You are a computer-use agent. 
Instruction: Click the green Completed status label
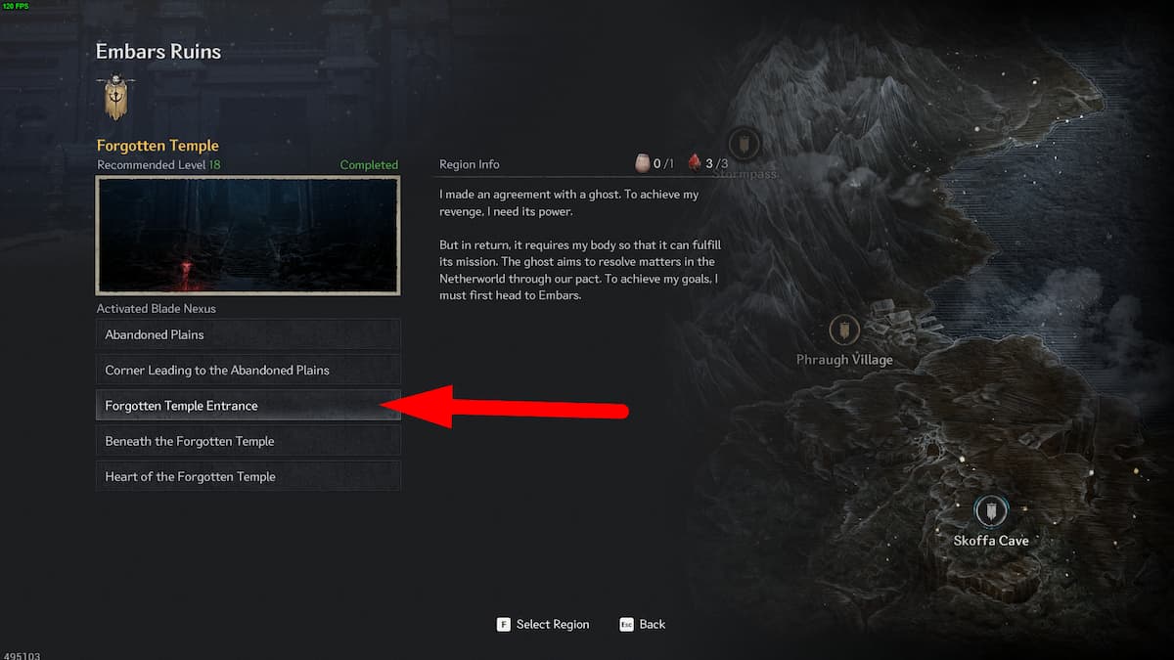369,165
